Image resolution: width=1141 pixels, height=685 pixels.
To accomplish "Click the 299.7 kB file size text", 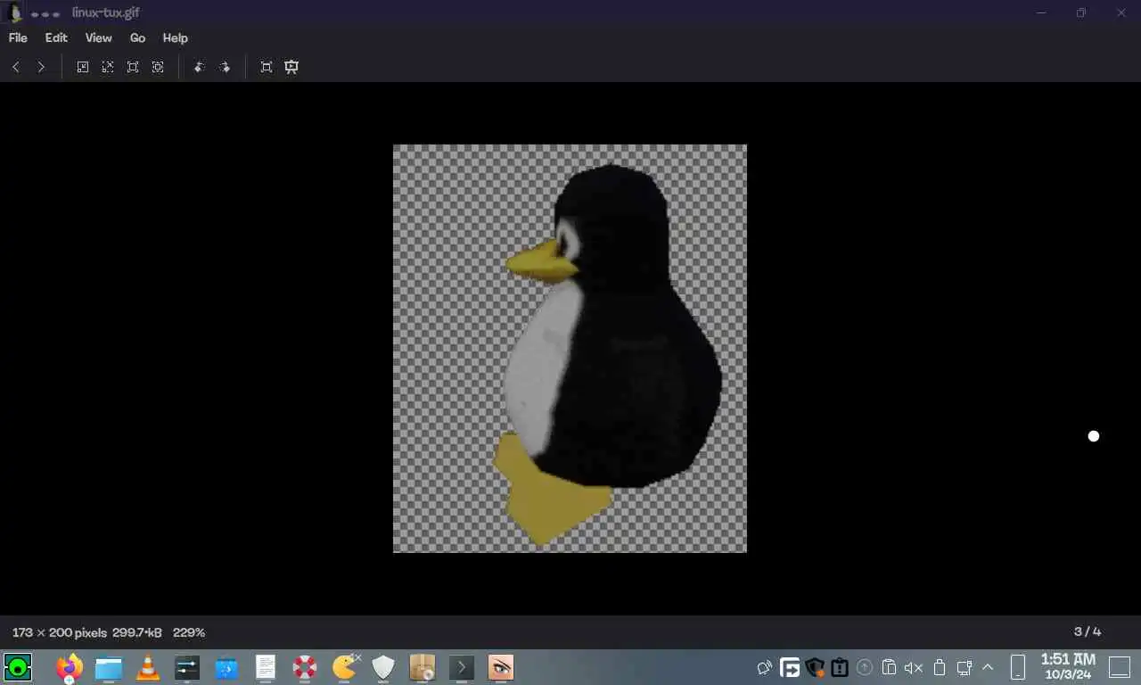I will click(137, 632).
